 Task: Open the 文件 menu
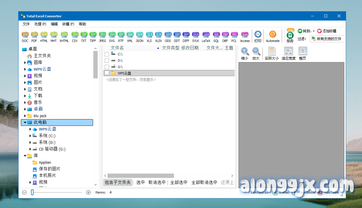[26, 24]
